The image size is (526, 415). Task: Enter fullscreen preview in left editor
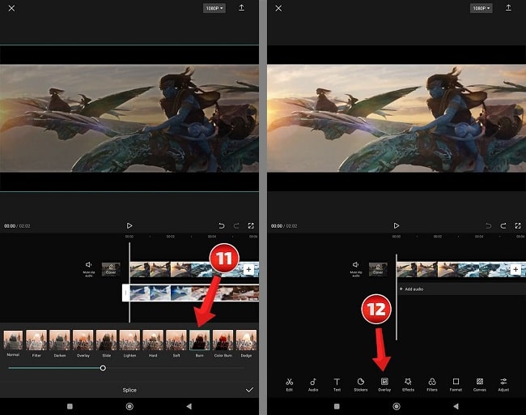[251, 226]
